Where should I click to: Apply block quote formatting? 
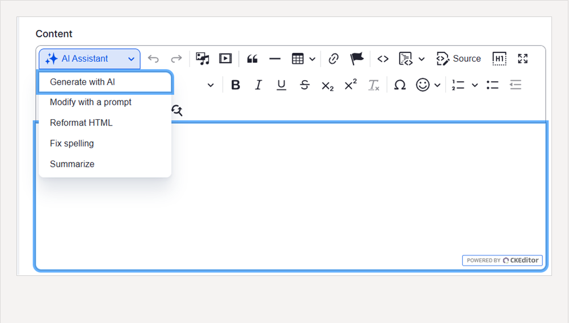pos(252,59)
